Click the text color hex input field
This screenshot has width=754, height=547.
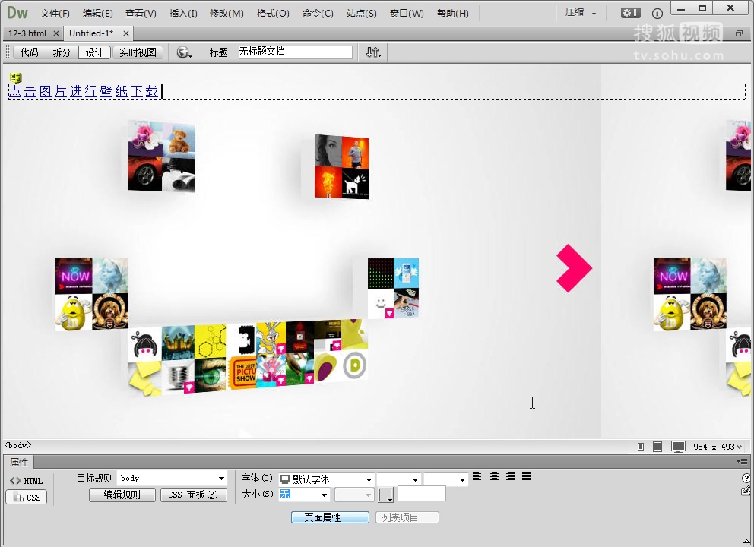(422, 494)
